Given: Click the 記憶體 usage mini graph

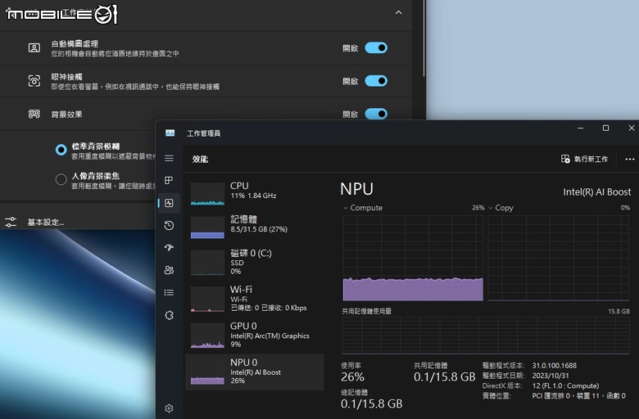Looking at the screenshot, I should click(x=207, y=228).
